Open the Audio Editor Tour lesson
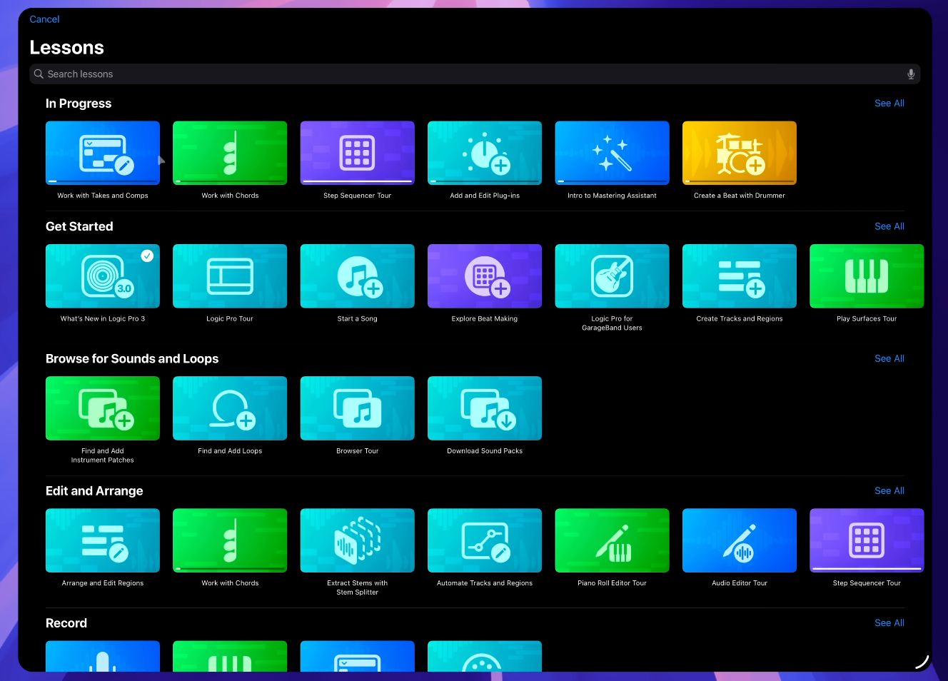Viewport: 948px width, 681px height. [740, 540]
